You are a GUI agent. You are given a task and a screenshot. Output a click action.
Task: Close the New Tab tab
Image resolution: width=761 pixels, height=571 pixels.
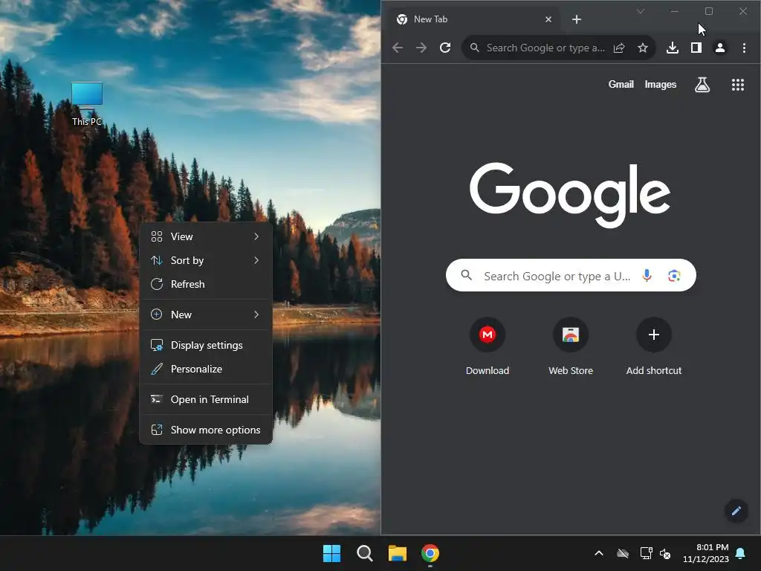click(x=548, y=19)
